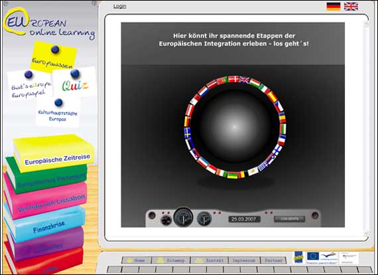
Task: Open the Partner tab
Action: click(273, 260)
